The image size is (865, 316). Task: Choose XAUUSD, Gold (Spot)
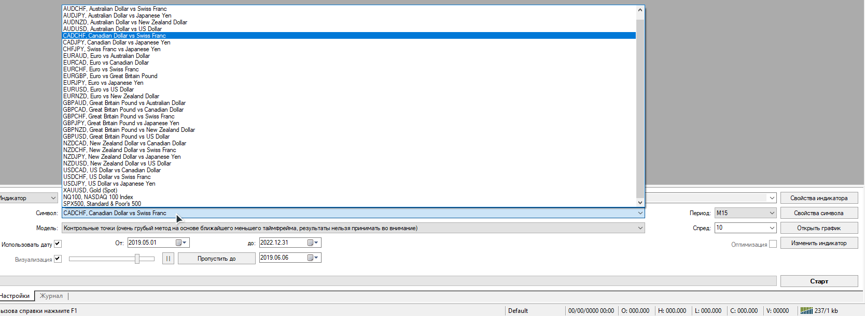pyautogui.click(x=349, y=190)
